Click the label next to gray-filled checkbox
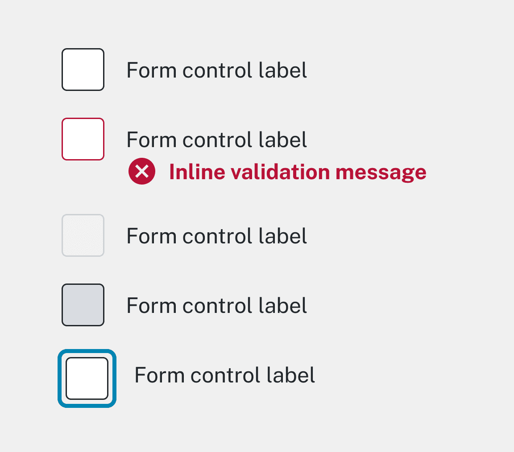Viewport: 514px width, 452px height. [x=217, y=305]
